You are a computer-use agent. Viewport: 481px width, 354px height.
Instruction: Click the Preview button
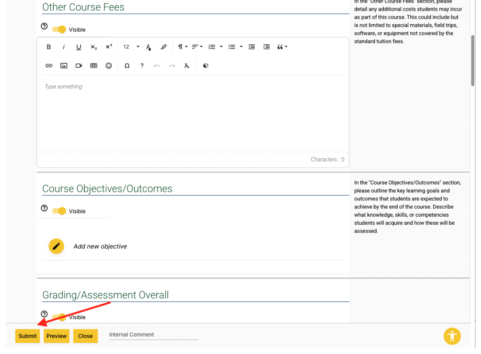pyautogui.click(x=56, y=336)
